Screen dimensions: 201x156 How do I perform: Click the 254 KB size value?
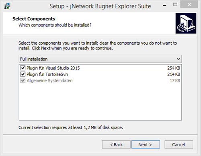pyautogui.click(x=174, y=68)
